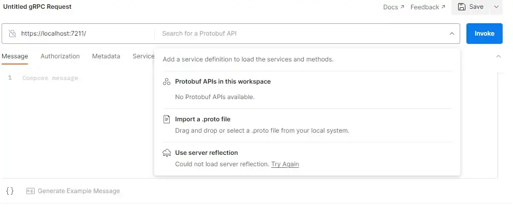Click the Protobuf APIs workspace icon
The width and height of the screenshot is (513, 207).
(167, 82)
